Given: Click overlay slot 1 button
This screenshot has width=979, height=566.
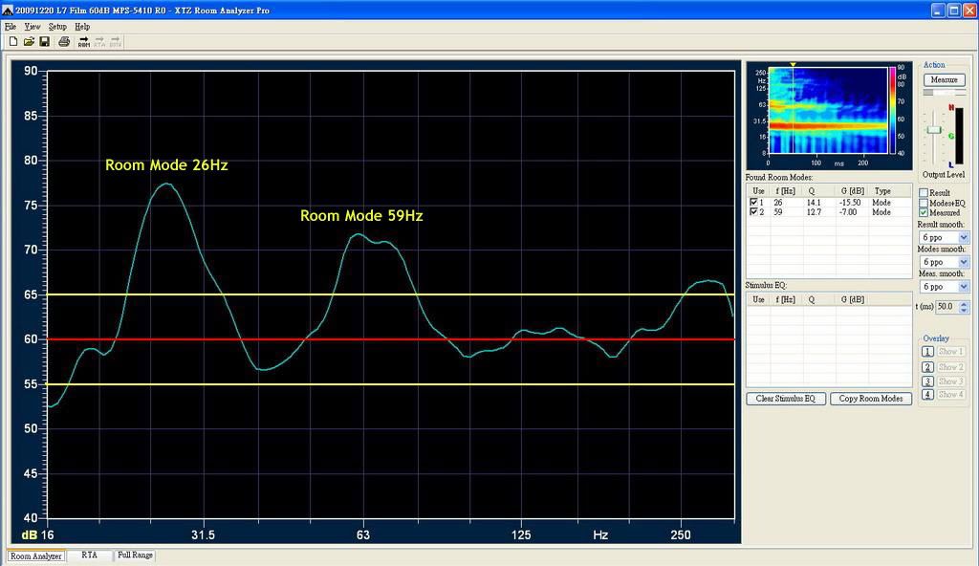Looking at the screenshot, I should (927, 352).
